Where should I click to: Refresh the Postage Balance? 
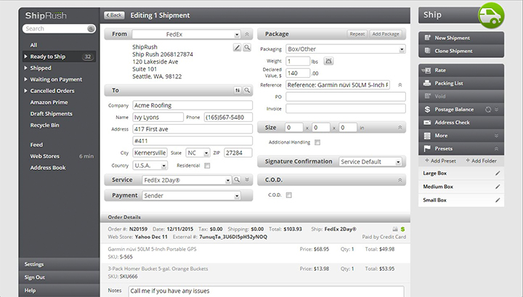tap(487, 110)
